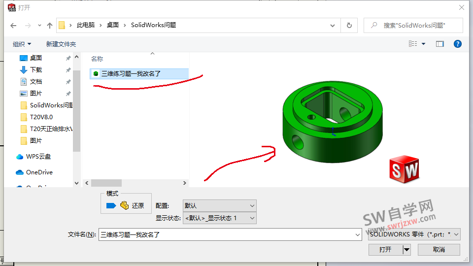Open the 组织 menu
The image size is (473, 266).
22,44
